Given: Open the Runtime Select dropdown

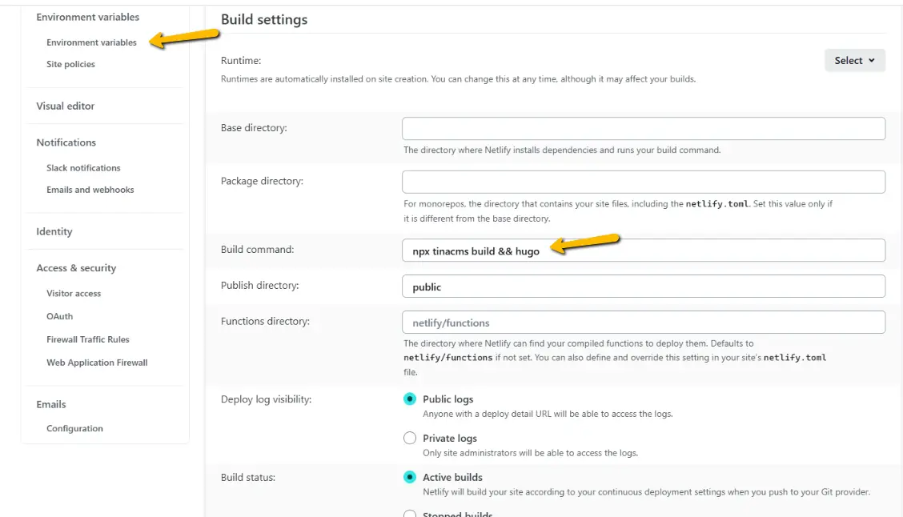Looking at the screenshot, I should (854, 60).
